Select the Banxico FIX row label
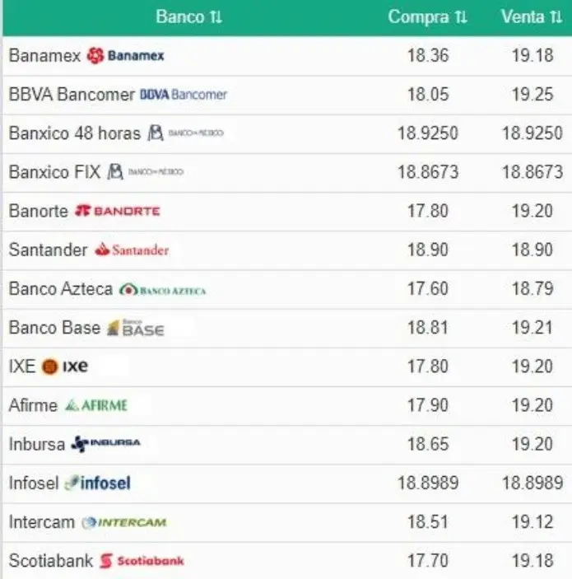This screenshot has height=579, width=572. click(x=54, y=172)
